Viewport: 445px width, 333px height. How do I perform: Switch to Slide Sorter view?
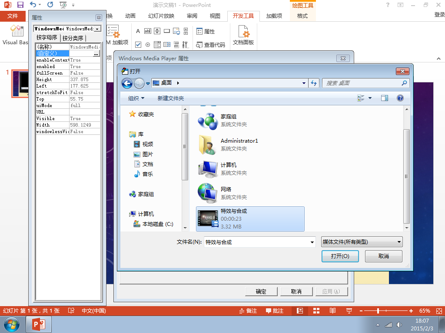point(316,310)
